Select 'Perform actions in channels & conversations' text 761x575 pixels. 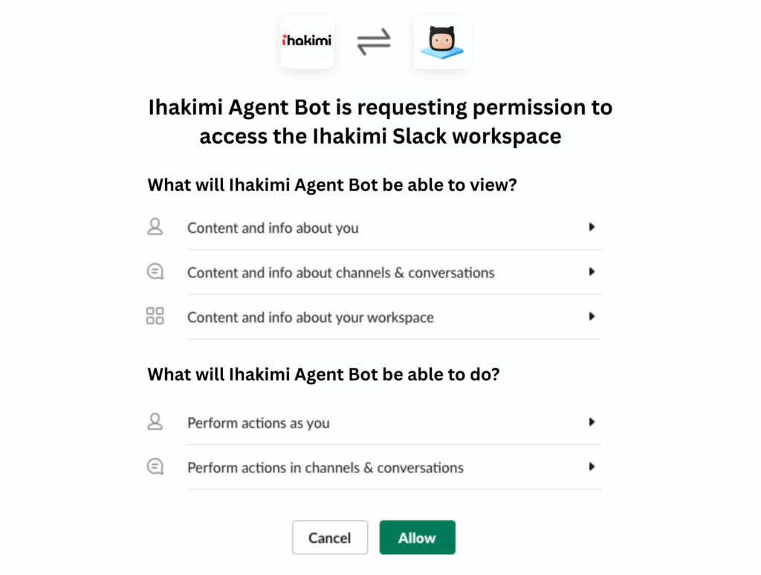coord(325,468)
